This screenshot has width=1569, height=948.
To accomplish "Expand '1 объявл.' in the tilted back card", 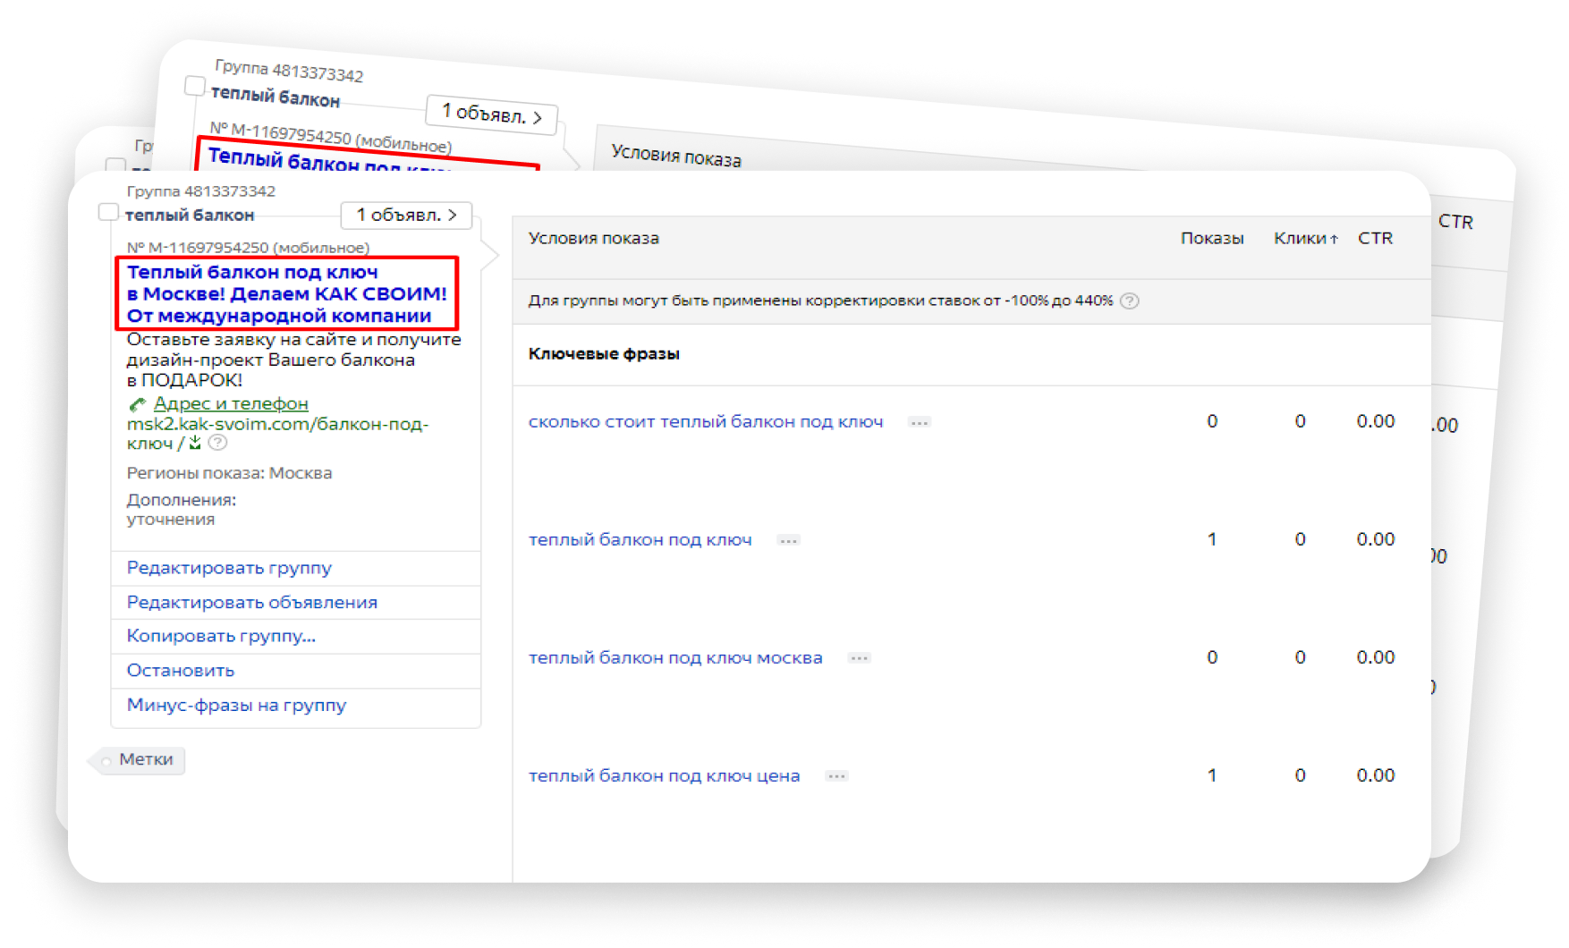I will 492,114.
